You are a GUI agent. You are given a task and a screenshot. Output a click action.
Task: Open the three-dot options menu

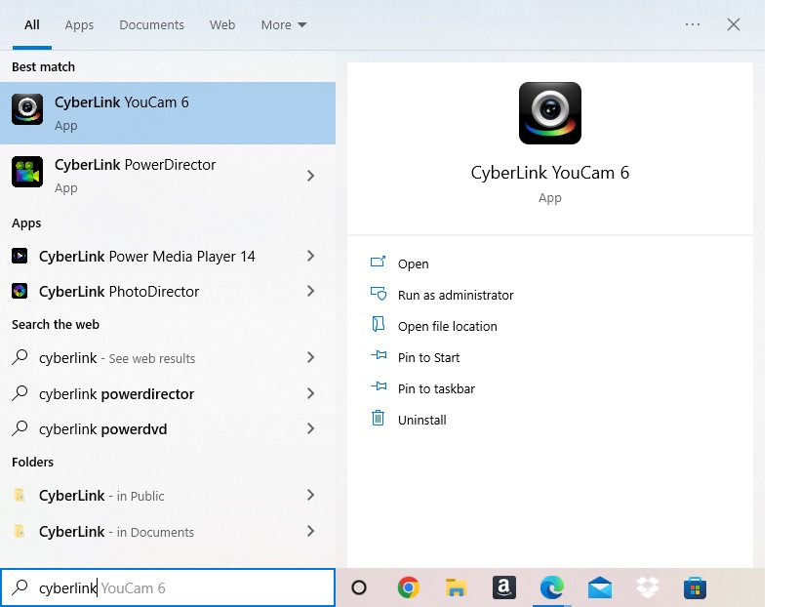click(x=693, y=24)
